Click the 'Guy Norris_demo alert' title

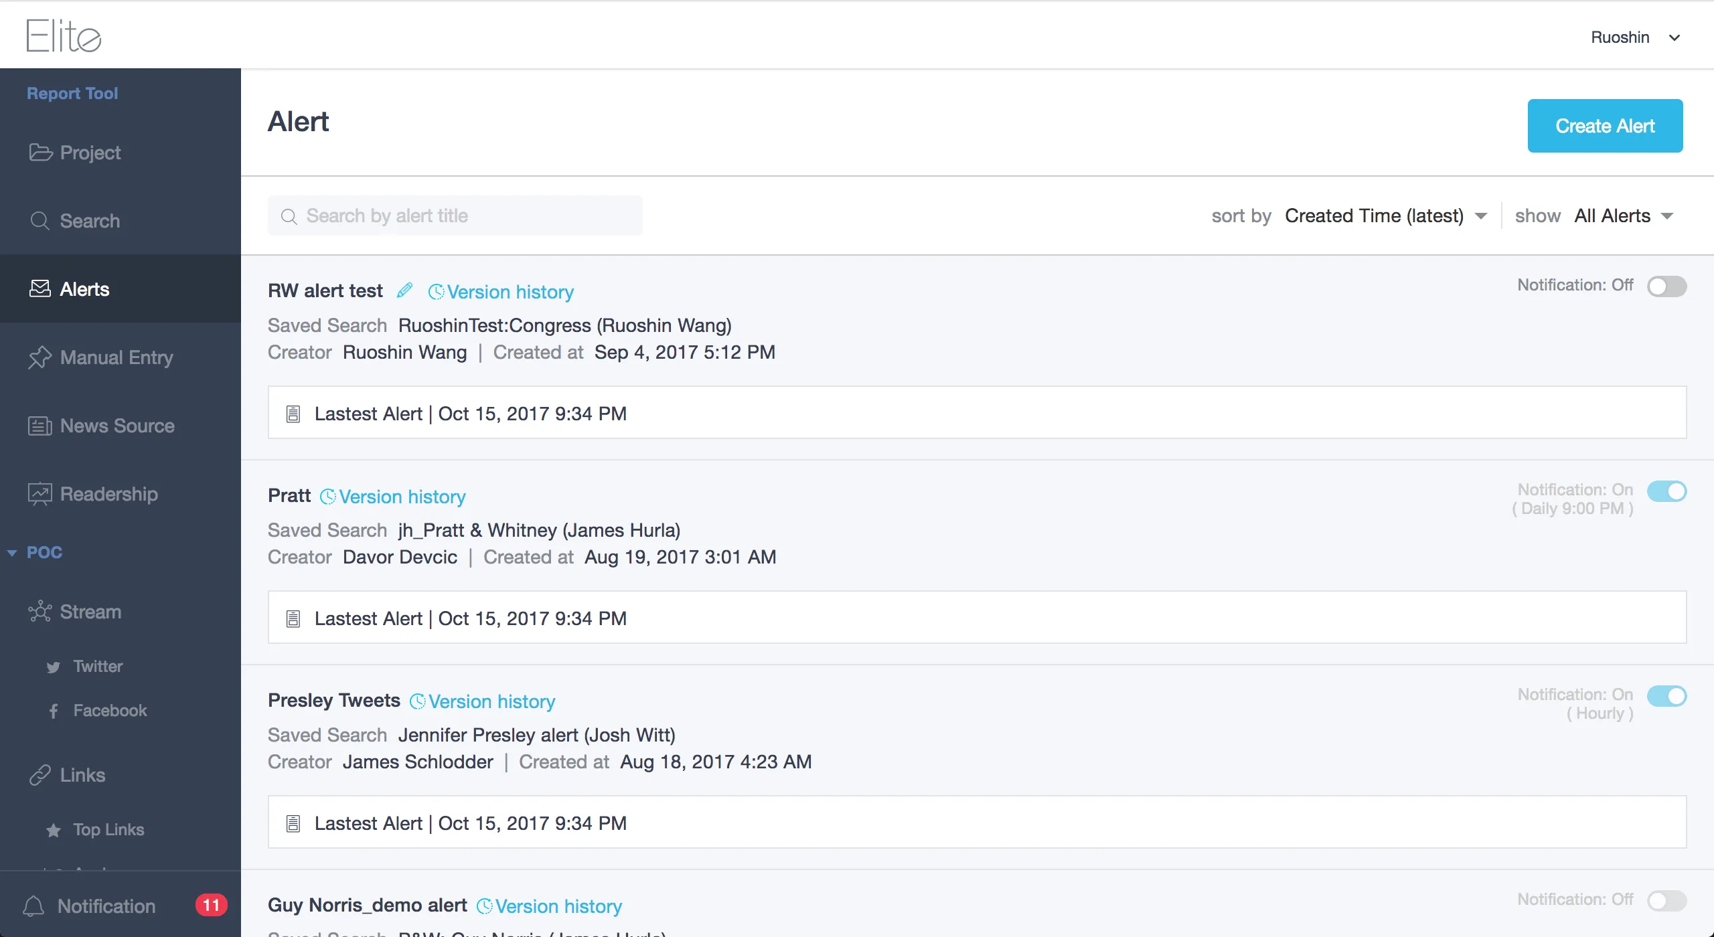[368, 905]
